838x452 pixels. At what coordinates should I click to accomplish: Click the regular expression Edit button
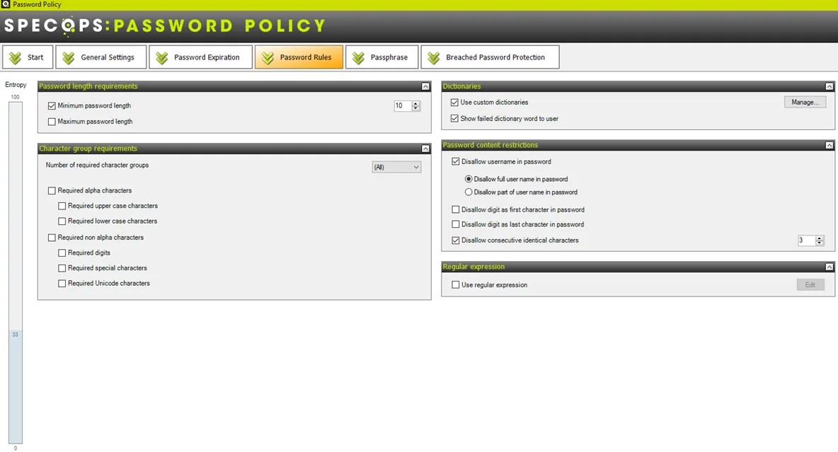pos(810,285)
